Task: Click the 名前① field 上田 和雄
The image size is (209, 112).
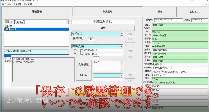Action: tap(180, 25)
